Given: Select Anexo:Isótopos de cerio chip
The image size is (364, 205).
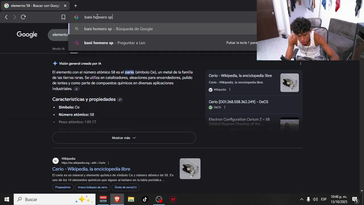Looking at the screenshot, I should coord(92,187).
